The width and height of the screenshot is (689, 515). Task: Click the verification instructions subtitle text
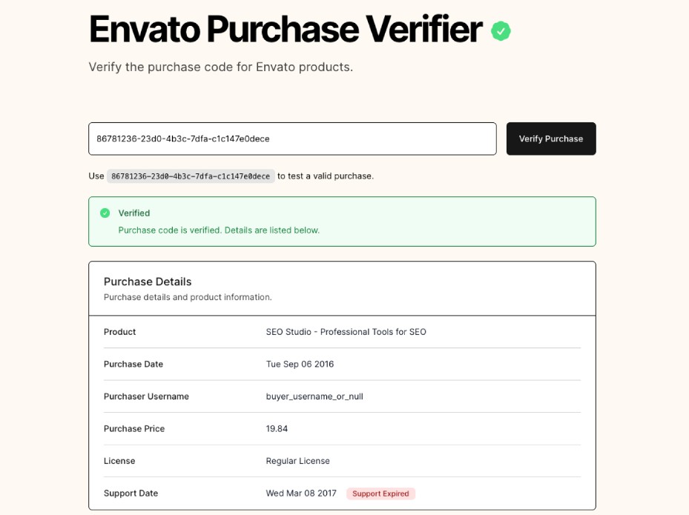[x=220, y=67]
